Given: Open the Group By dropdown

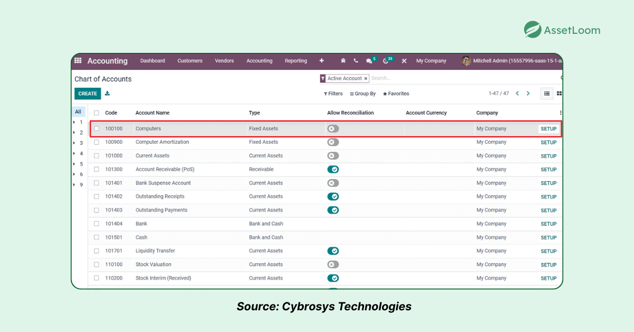Looking at the screenshot, I should (362, 94).
